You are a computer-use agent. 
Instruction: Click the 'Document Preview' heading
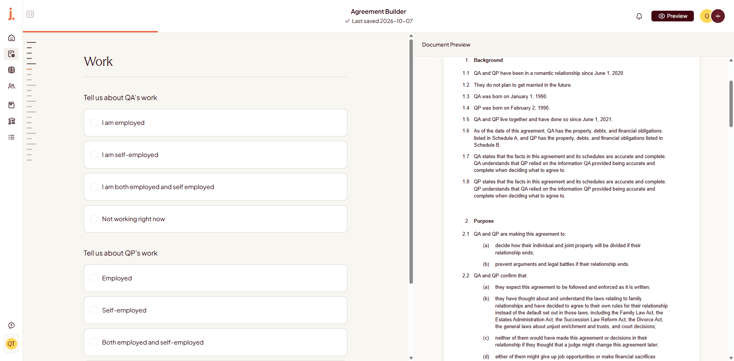(446, 45)
